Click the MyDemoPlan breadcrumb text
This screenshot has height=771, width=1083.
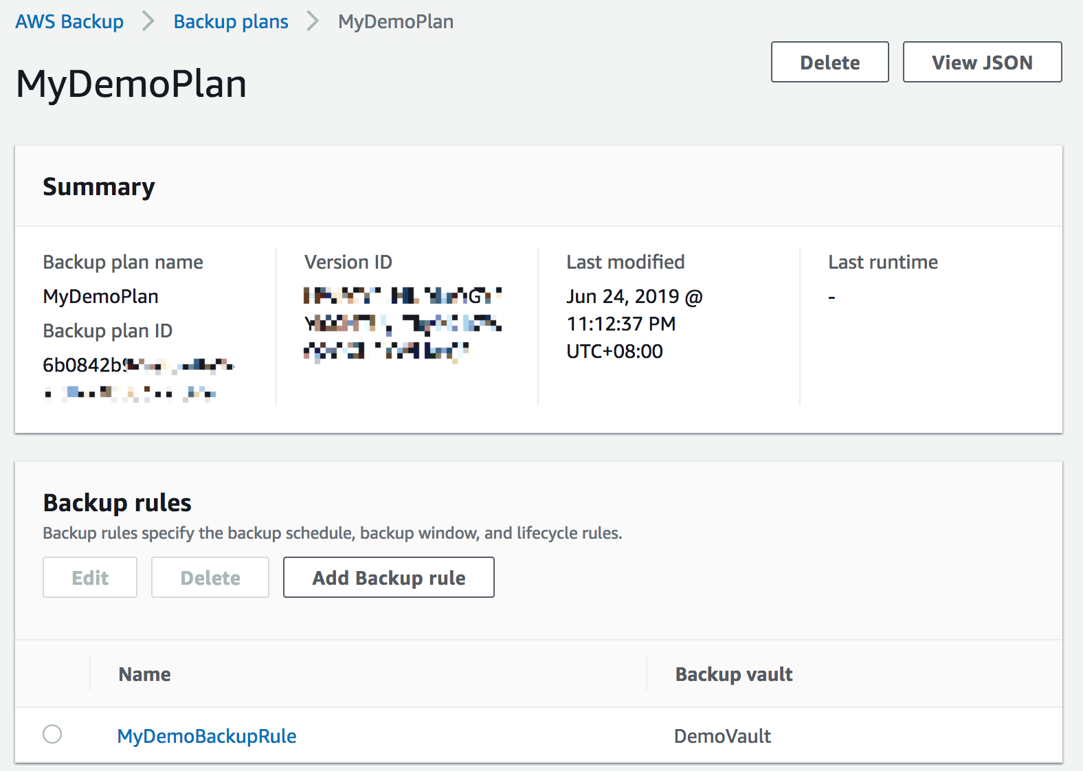[396, 21]
